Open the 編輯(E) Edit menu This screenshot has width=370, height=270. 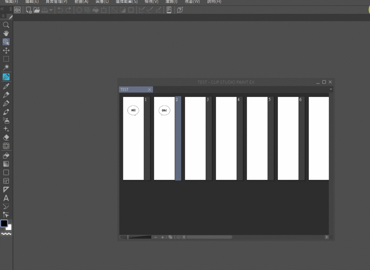click(32, 2)
